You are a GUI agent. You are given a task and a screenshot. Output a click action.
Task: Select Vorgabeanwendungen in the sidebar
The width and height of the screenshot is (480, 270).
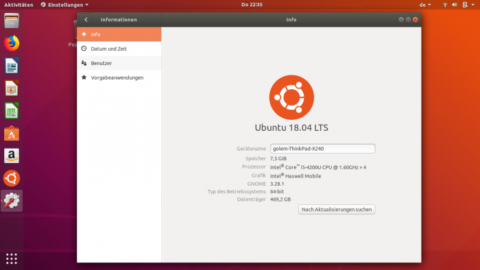pos(119,77)
